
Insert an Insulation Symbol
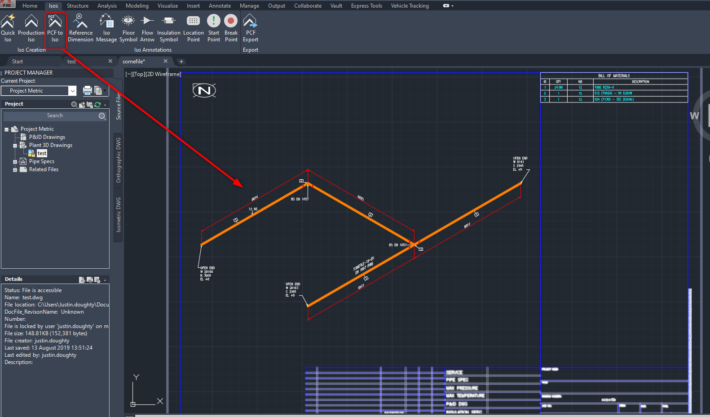coord(169,28)
